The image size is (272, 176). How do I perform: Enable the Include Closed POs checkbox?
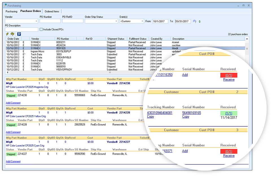click(x=41, y=29)
